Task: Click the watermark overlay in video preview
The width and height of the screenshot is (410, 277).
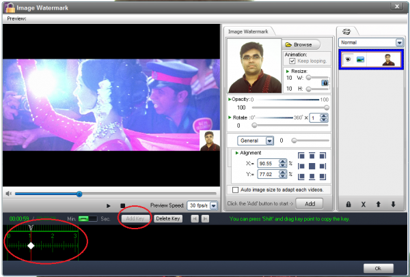Action: 210,141
